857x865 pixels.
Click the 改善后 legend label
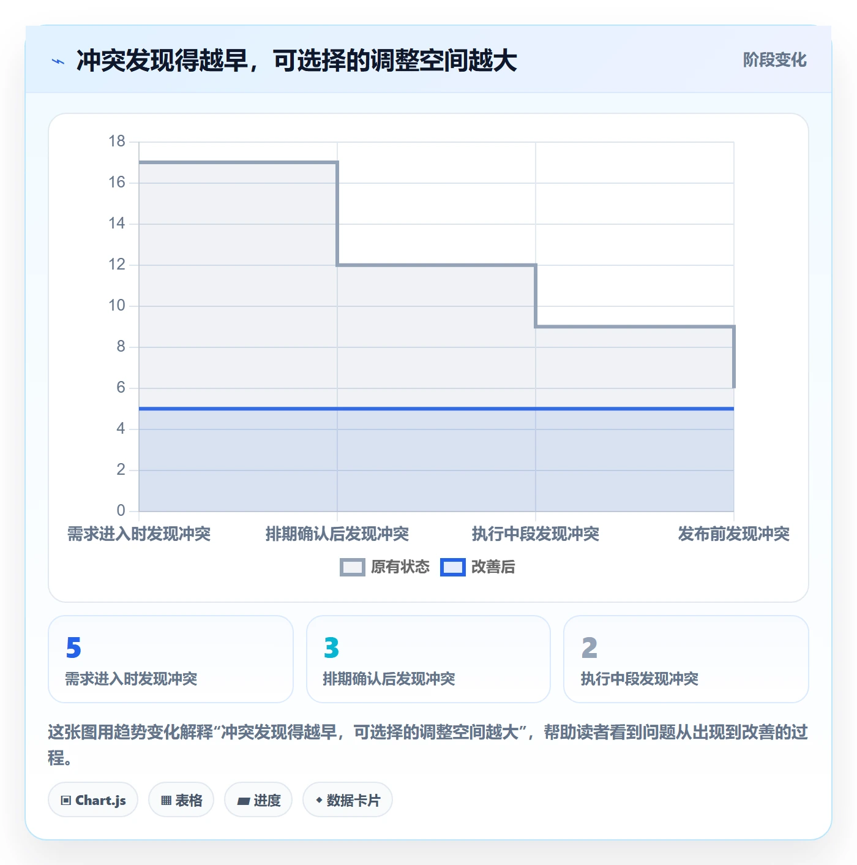493,567
